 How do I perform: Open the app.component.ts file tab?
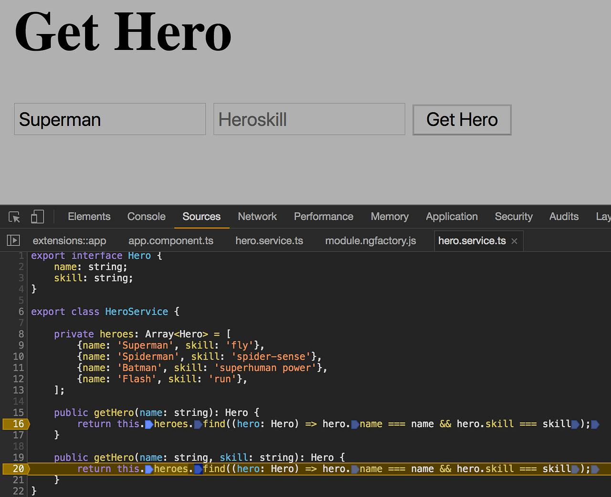(170, 241)
